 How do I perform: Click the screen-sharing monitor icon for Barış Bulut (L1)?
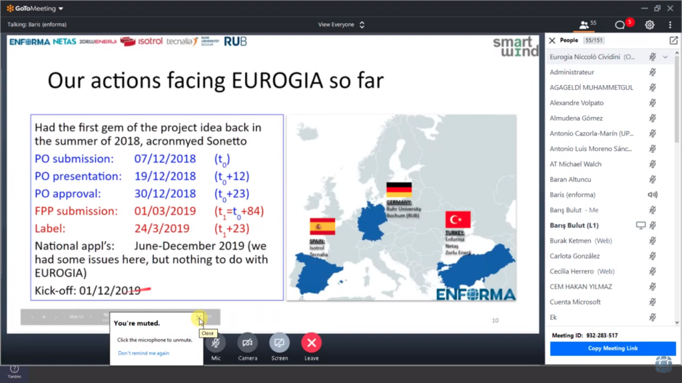[641, 225]
